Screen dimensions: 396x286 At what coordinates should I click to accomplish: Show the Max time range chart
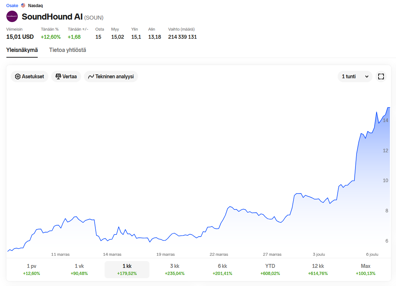point(365,269)
